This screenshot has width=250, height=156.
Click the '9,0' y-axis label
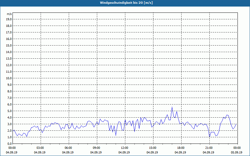coord(10,85)
